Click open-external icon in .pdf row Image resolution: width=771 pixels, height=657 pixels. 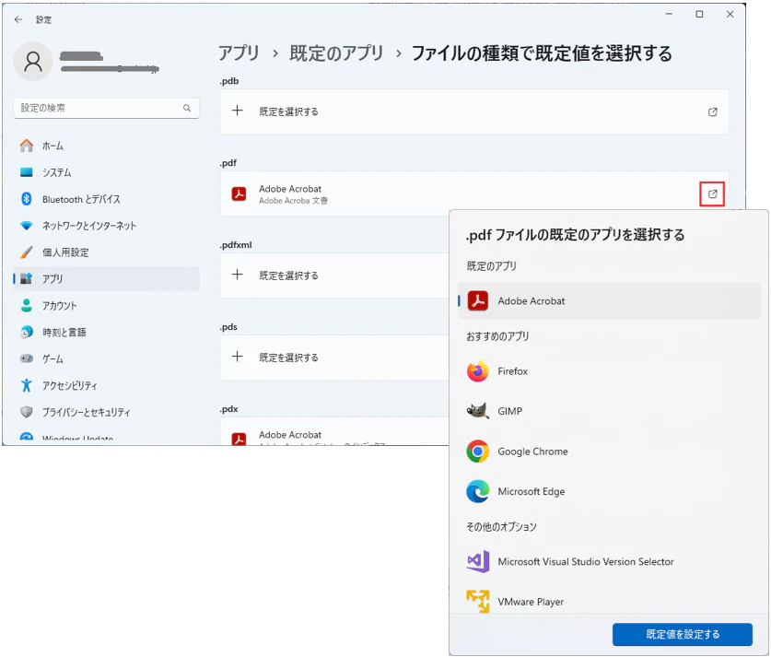712,194
